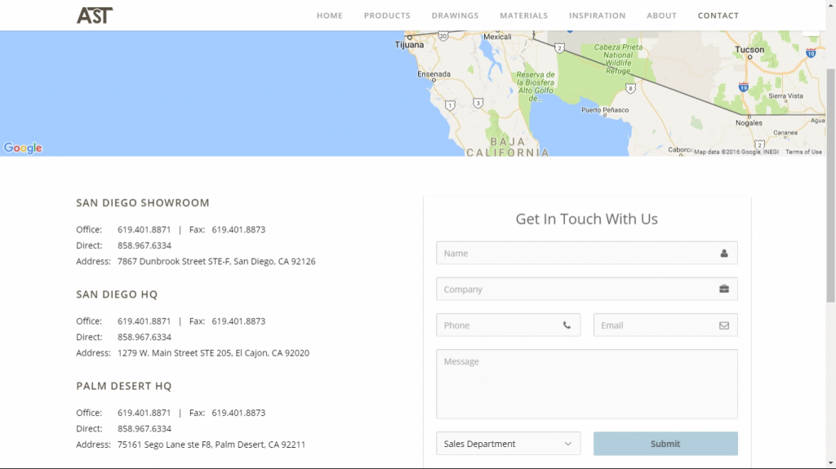This screenshot has width=836, height=469.
Task: Open the Home menu item
Action: point(329,15)
